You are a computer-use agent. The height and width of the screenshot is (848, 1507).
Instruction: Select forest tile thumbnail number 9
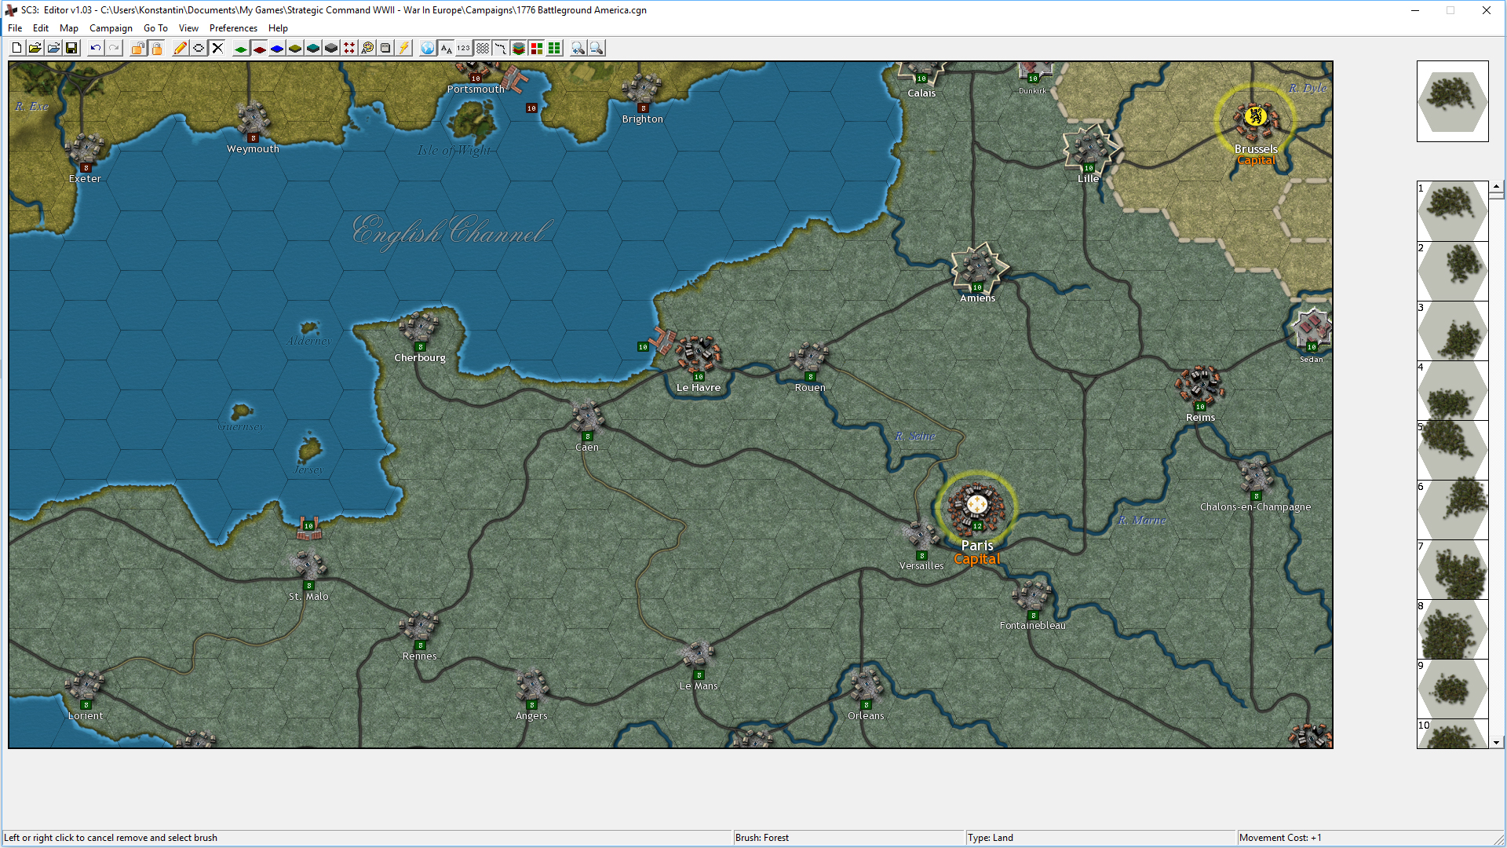1452,689
